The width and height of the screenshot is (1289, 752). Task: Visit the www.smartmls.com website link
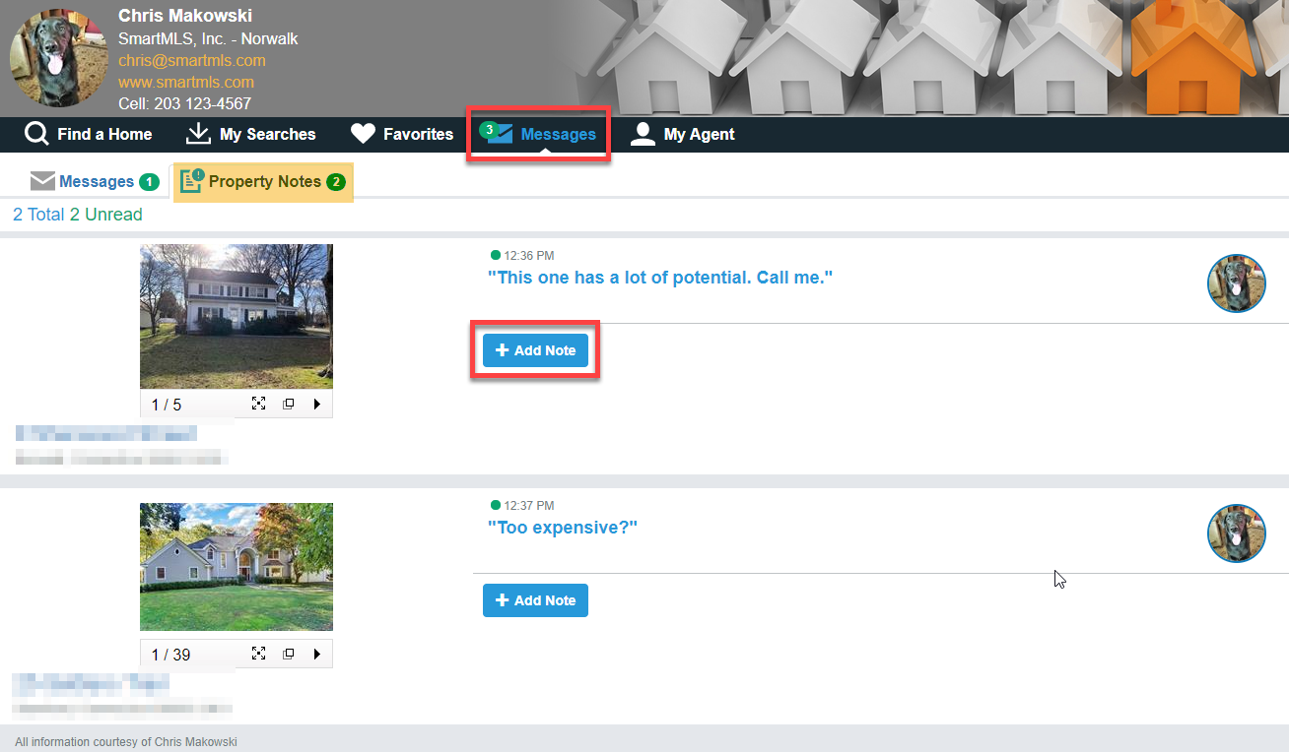coord(185,82)
